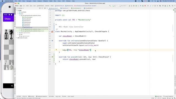Open the Tools menu
This screenshot has height=99, width=176.
59,1
